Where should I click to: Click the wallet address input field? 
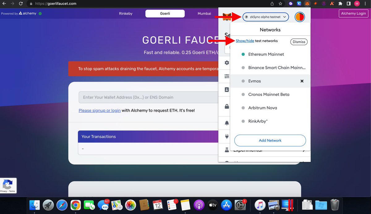pyautogui.click(x=148, y=97)
